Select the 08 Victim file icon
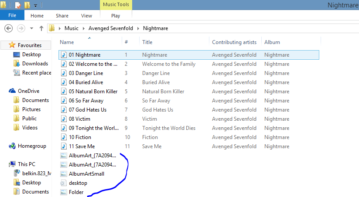 [64, 119]
